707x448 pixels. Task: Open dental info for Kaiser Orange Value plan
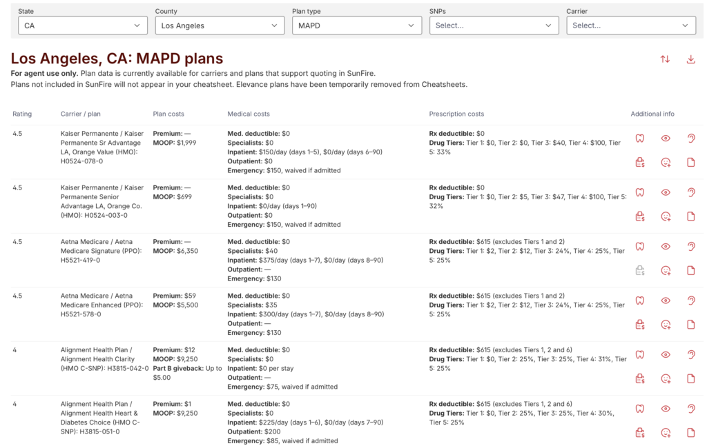point(640,139)
